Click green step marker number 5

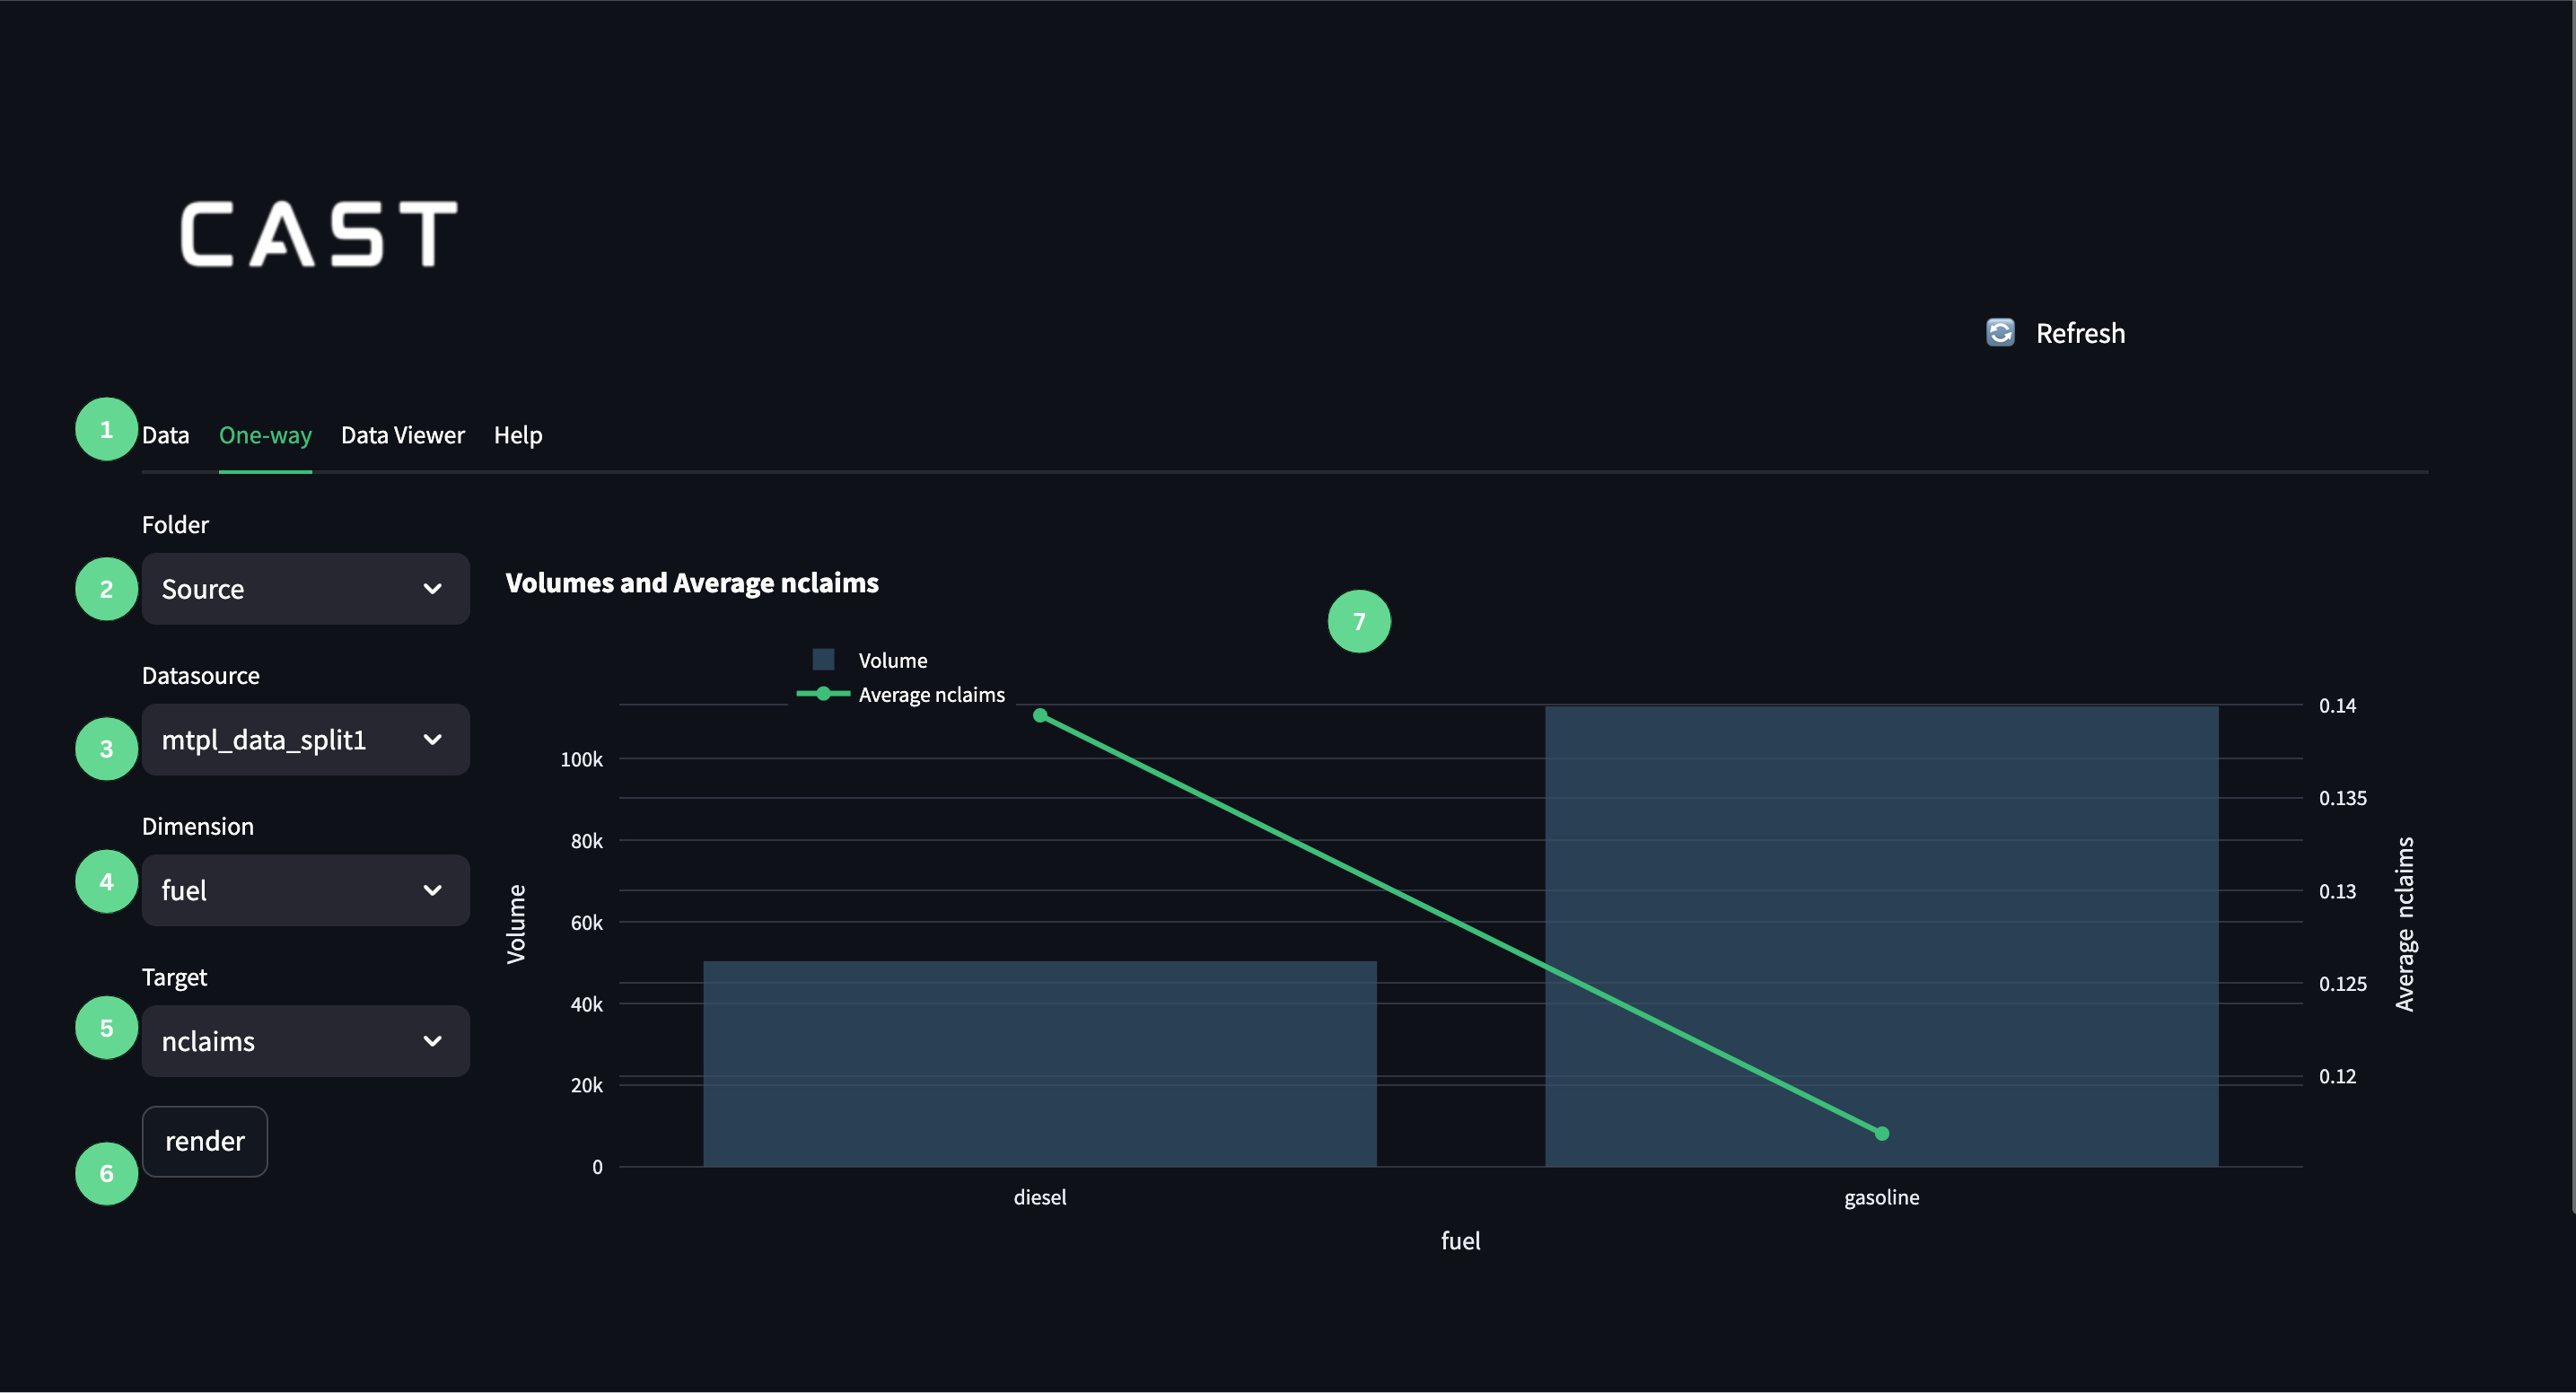pos(106,1027)
